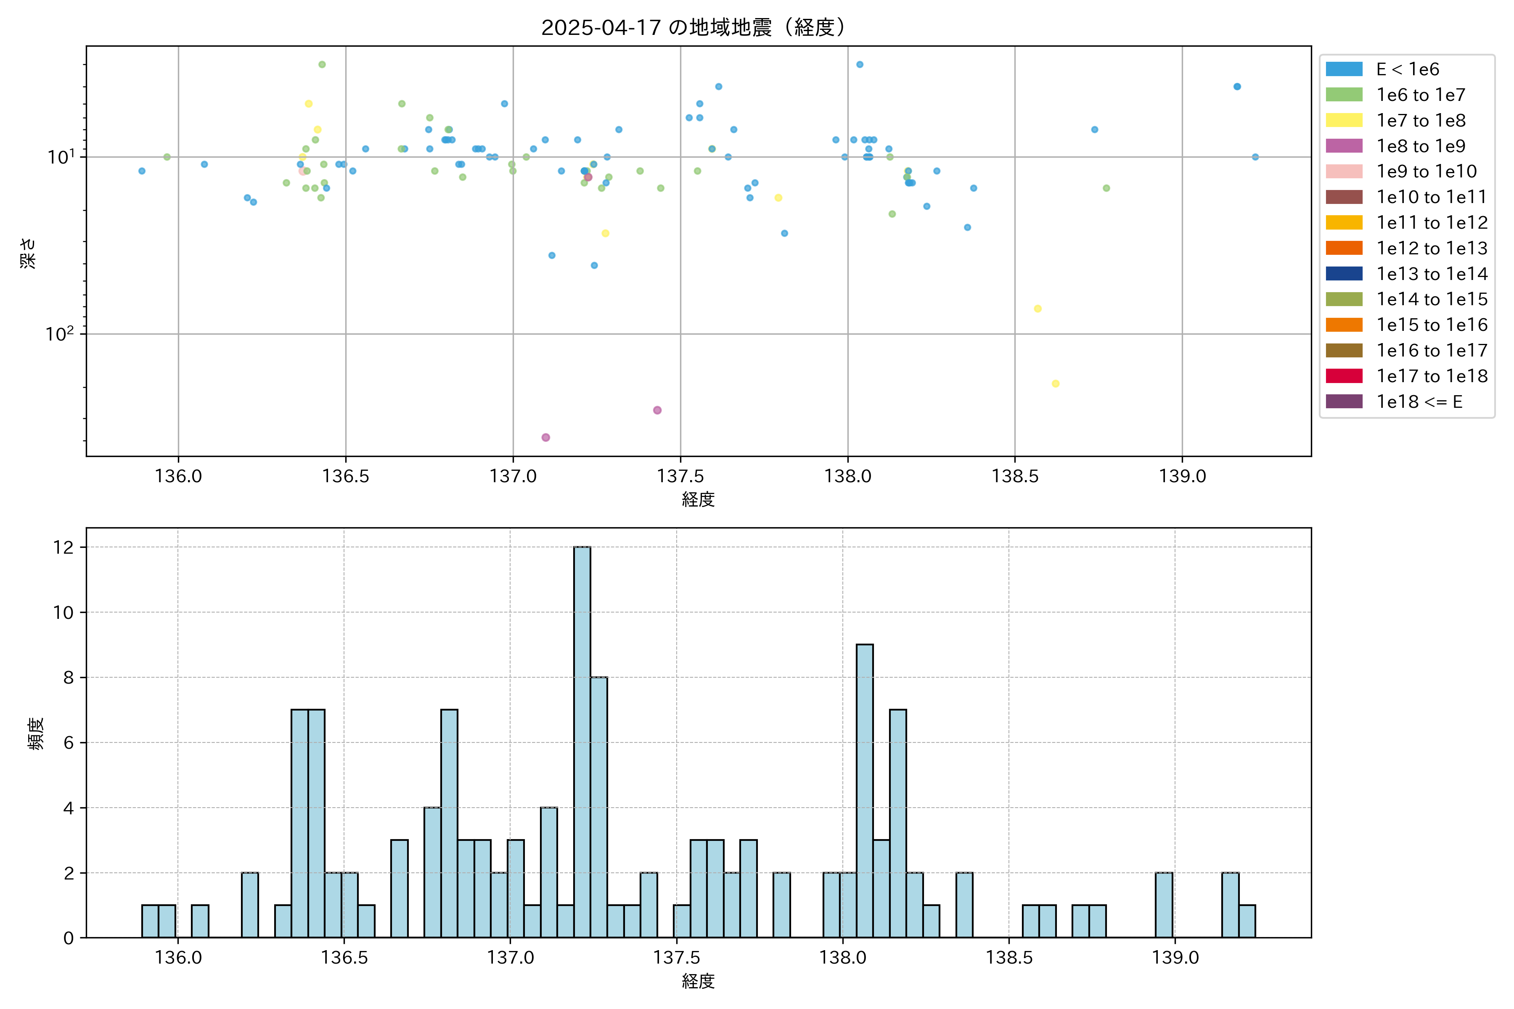The height and width of the screenshot is (1009, 1514).
Task: Click the '1e13 to 1e14' navy legend swatch
Action: coord(1343,274)
